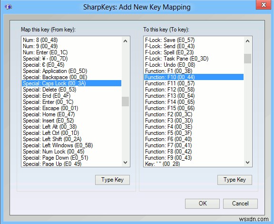Viewport: 274px width, 224px height.
Task: Click the Cancel button
Action: (240, 204)
